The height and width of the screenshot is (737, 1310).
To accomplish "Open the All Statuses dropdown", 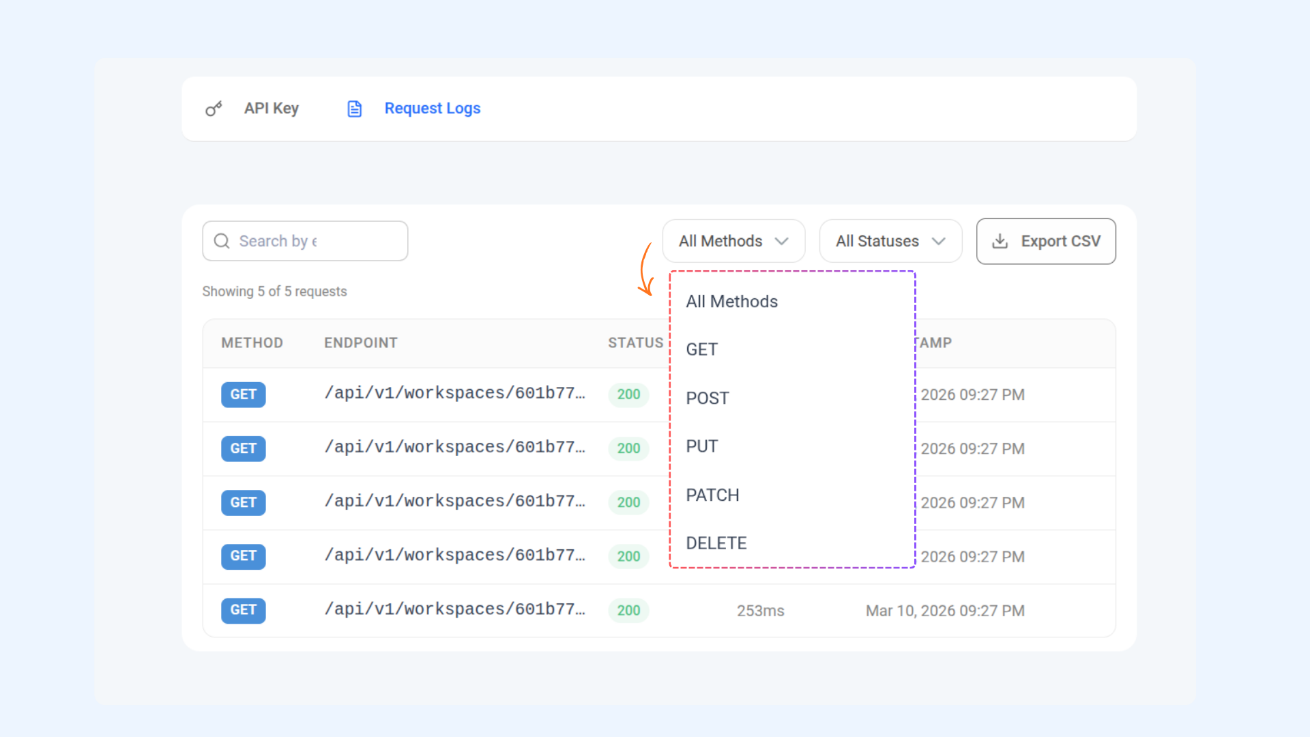I will pos(890,241).
